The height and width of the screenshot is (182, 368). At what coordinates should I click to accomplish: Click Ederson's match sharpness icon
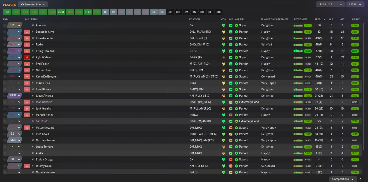[x=231, y=26]
